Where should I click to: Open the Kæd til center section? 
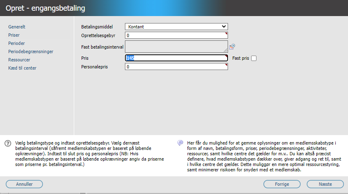pos(22,68)
